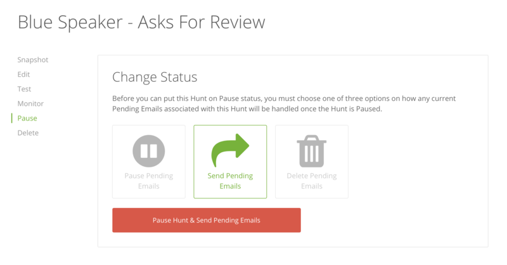Select the Send Pending Emails label
This screenshot has height=265, width=507.
click(x=230, y=181)
